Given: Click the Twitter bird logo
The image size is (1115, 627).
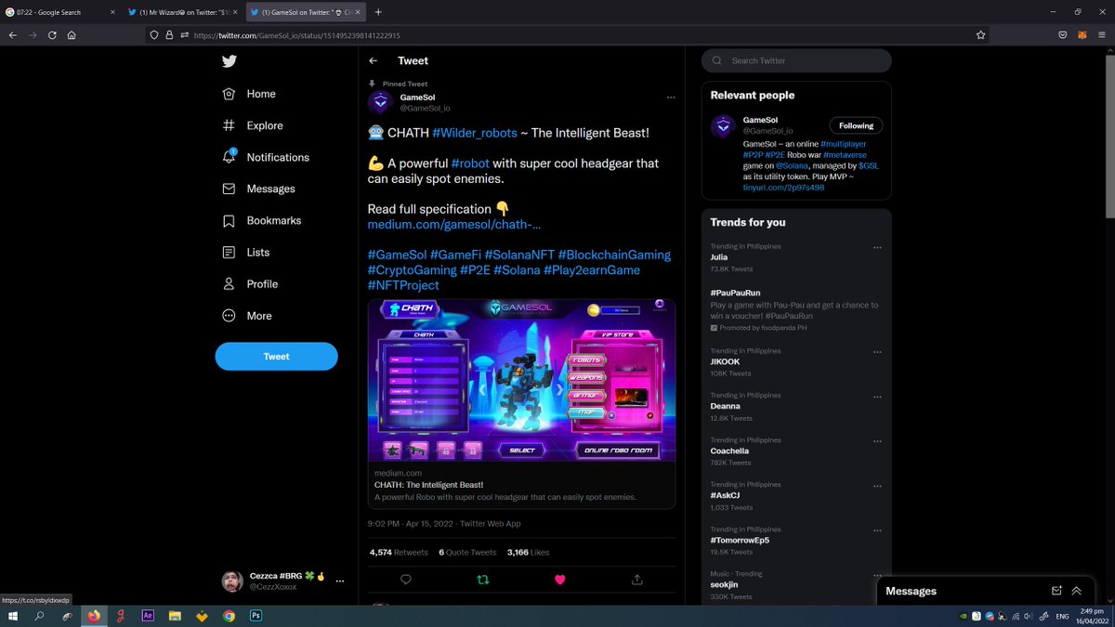Looking at the screenshot, I should coord(230,61).
